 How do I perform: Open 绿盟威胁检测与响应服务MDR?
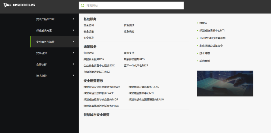[x=101, y=99]
